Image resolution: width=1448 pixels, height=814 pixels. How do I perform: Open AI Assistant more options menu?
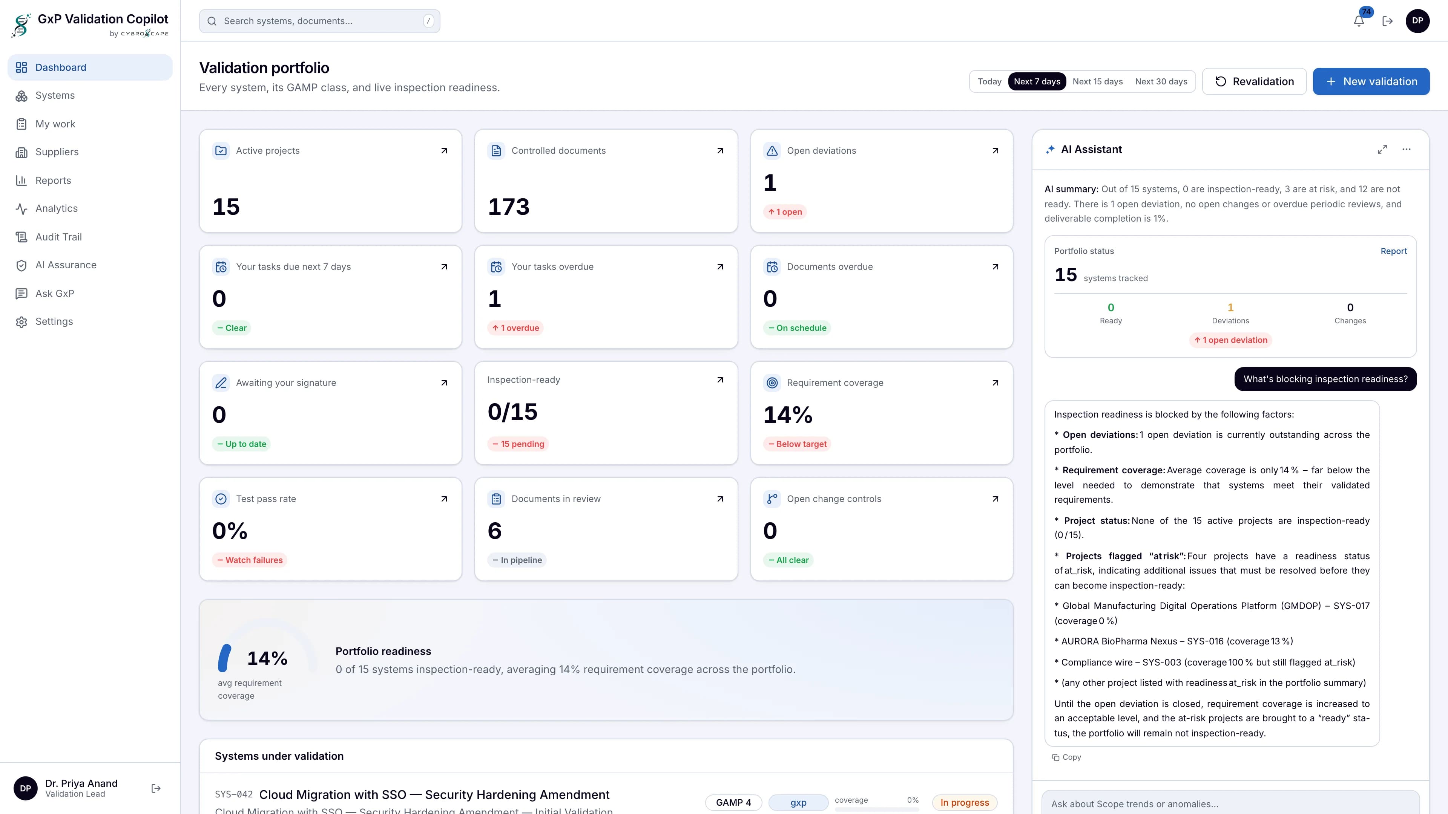coord(1407,150)
